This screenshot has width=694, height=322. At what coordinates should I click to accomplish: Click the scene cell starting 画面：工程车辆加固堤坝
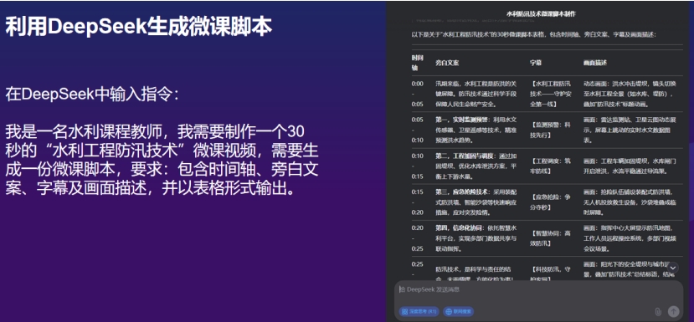click(x=630, y=166)
